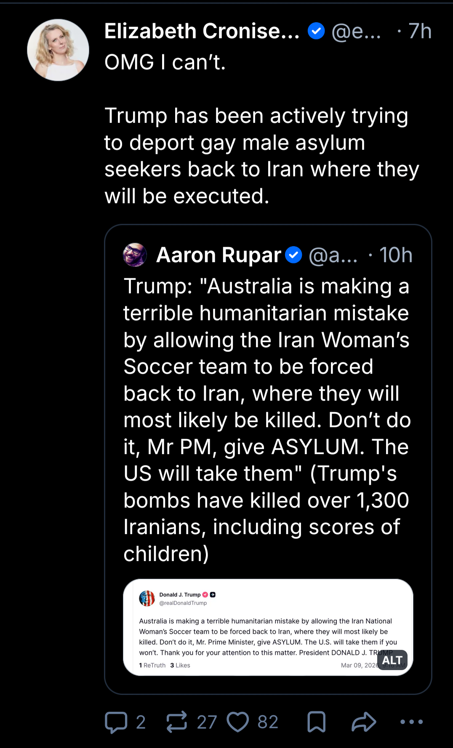Tap the 10h quoted post timestamp
Image resolution: width=453 pixels, height=748 pixels.
[396, 255]
